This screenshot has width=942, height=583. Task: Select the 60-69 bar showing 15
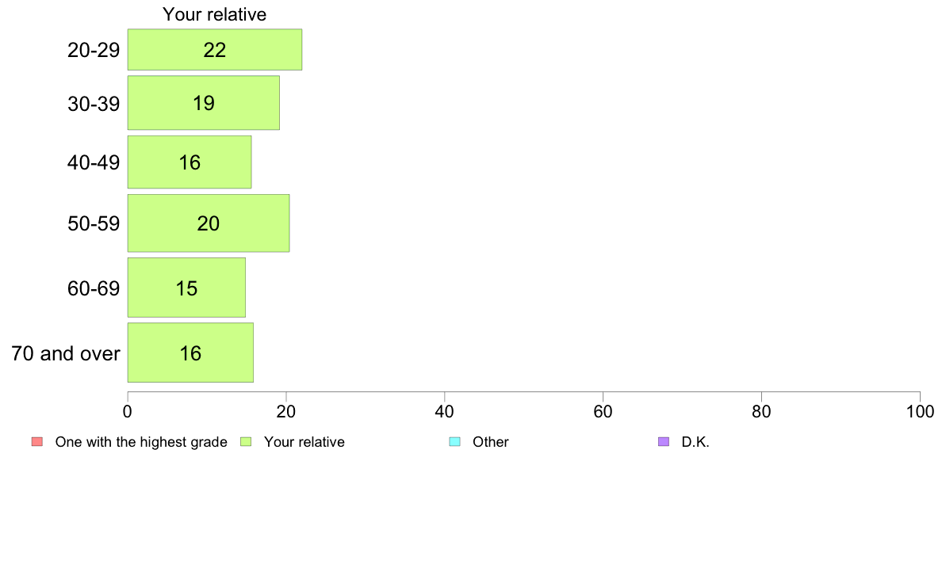coord(186,288)
